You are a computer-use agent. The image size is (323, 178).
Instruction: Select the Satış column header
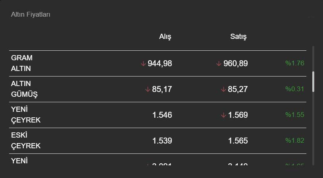(x=238, y=37)
